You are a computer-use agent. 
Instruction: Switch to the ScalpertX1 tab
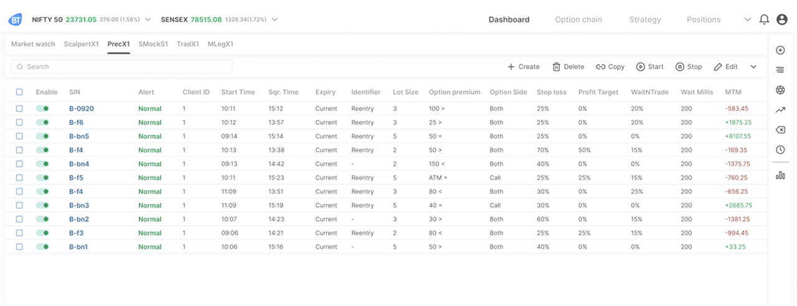pyautogui.click(x=81, y=44)
